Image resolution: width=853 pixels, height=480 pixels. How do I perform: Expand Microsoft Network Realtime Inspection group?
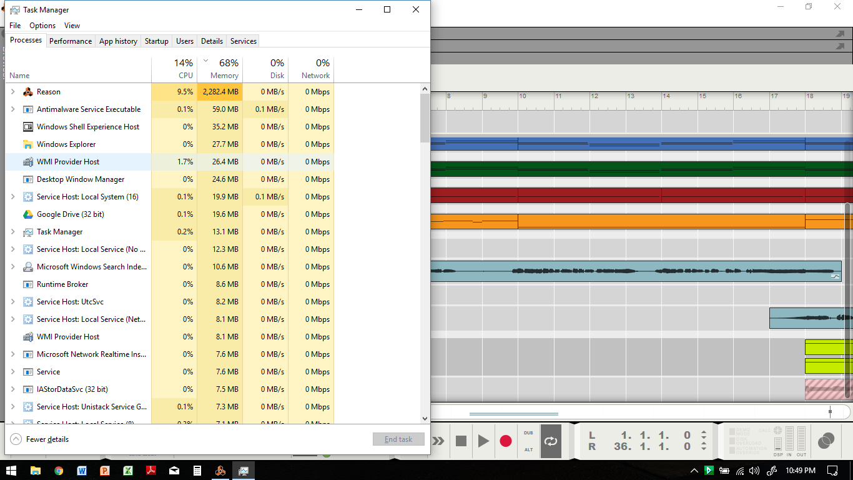click(12, 354)
